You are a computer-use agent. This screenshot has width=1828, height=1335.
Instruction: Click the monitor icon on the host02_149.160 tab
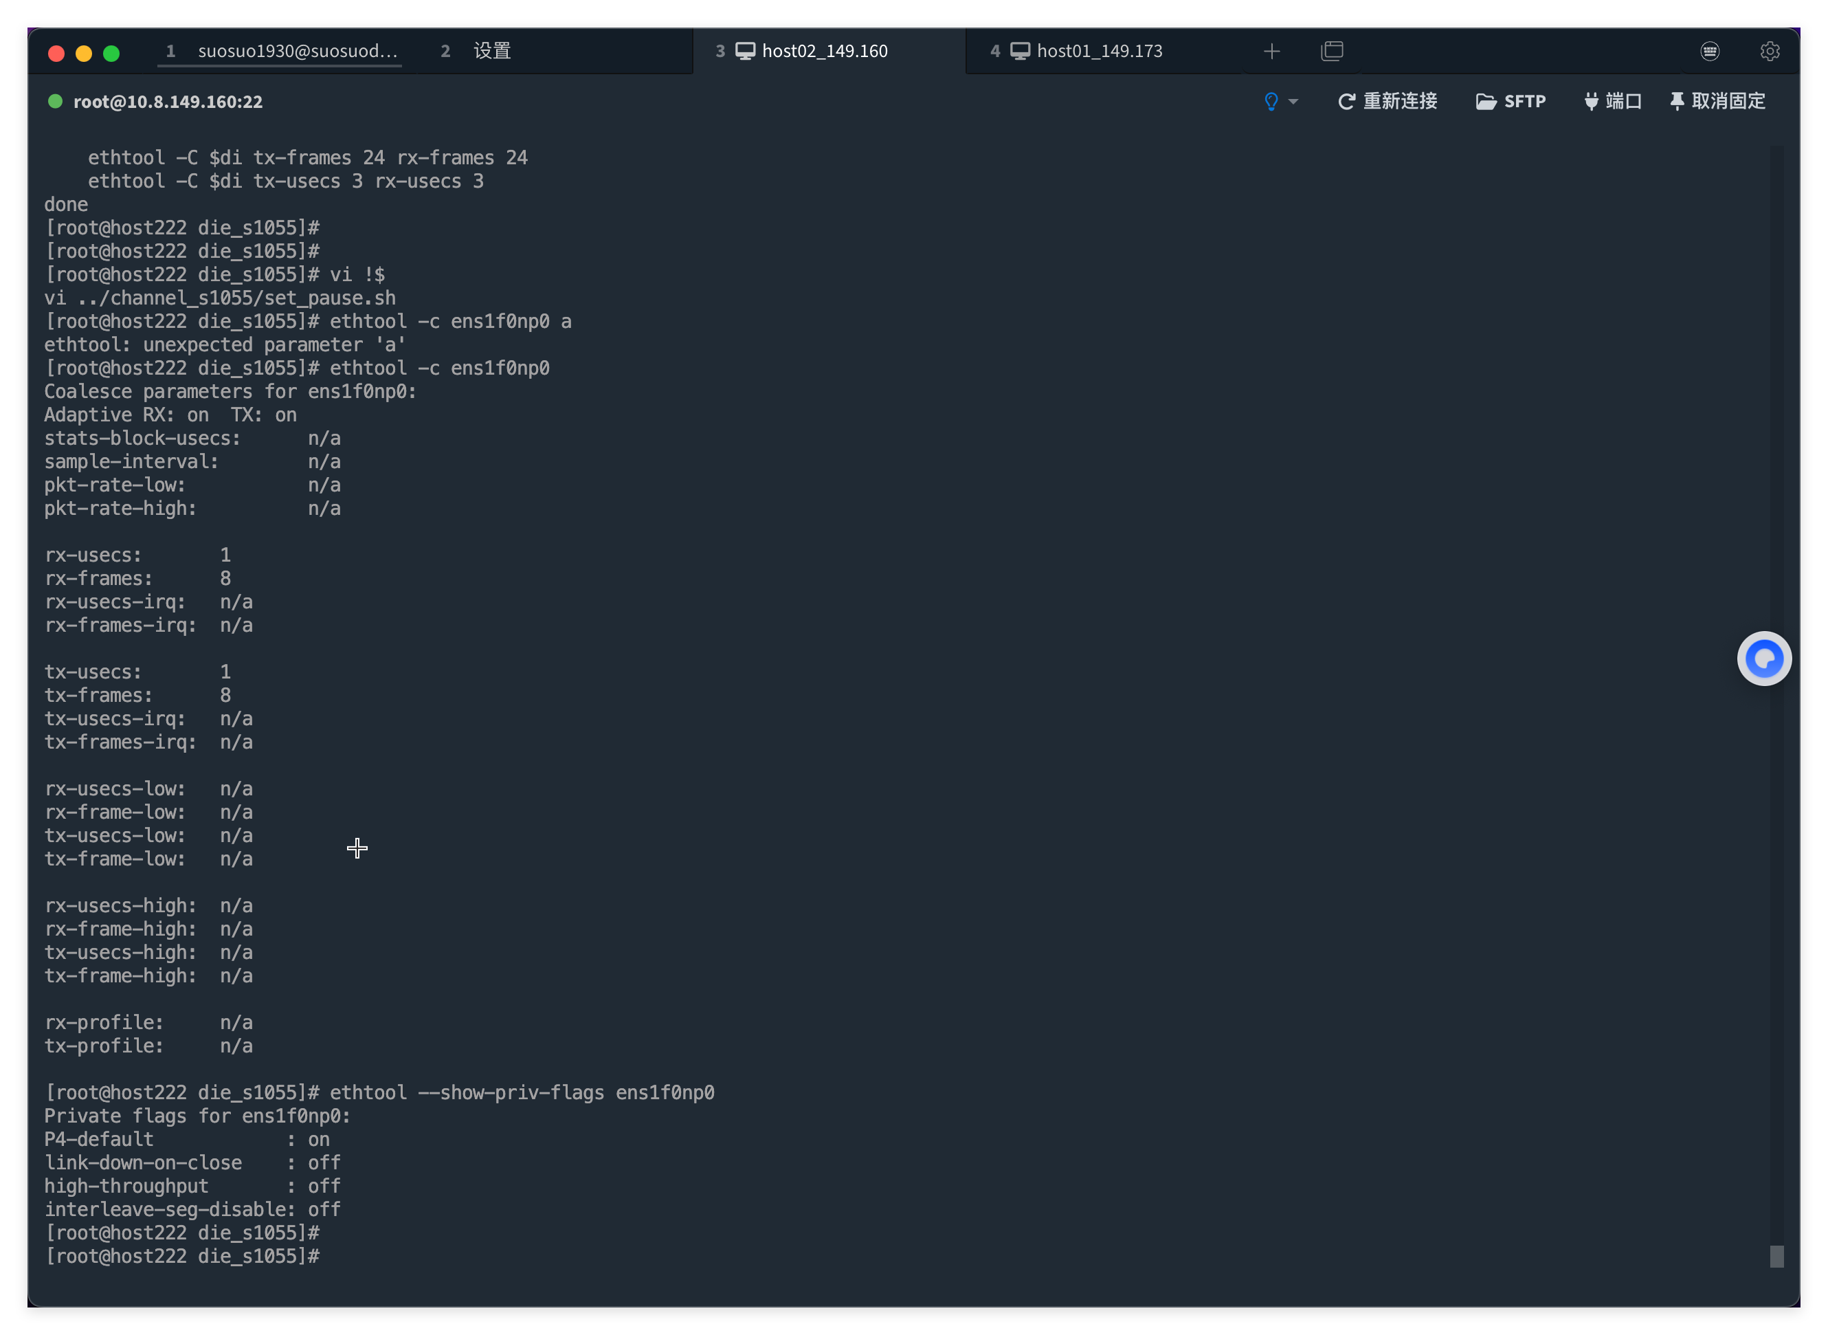tap(745, 52)
